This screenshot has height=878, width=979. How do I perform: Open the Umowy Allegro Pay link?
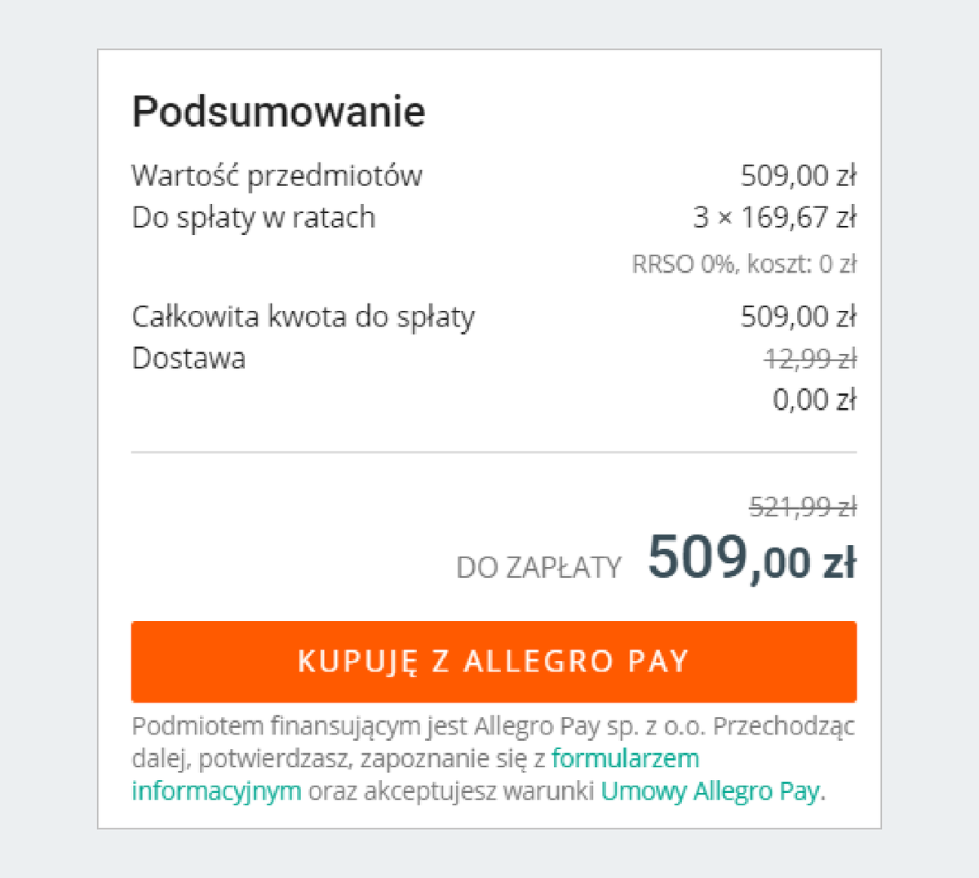point(710,792)
